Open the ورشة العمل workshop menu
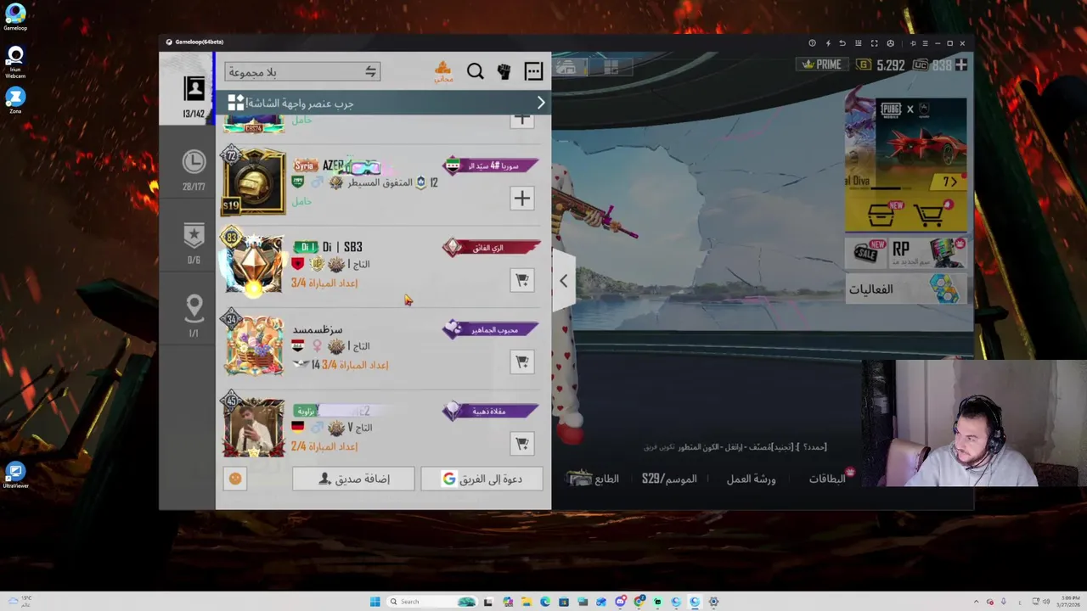Screen dimensions: 1087x611 pyautogui.click(x=751, y=479)
